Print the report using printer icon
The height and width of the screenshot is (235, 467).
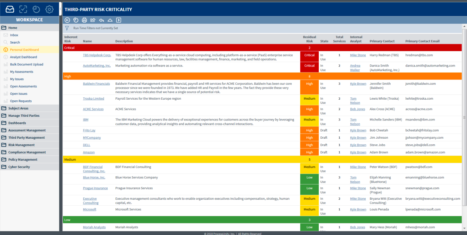85,20
